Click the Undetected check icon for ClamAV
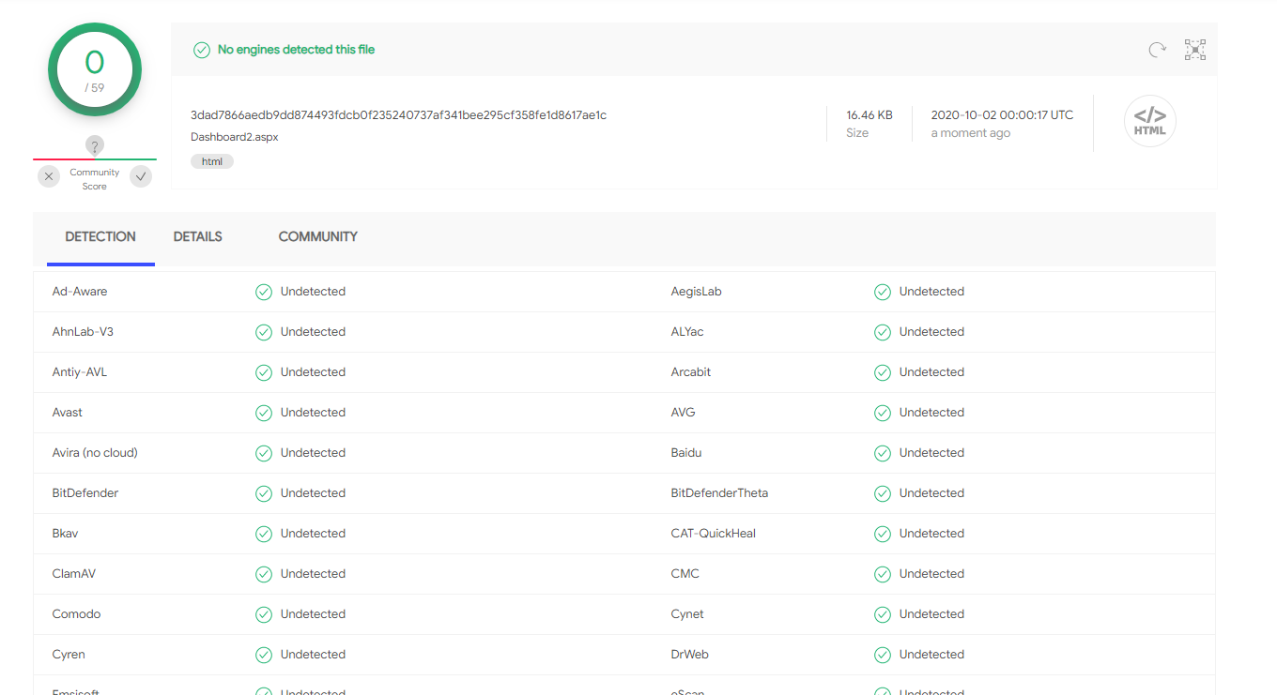The height and width of the screenshot is (695, 1277). [x=264, y=574]
